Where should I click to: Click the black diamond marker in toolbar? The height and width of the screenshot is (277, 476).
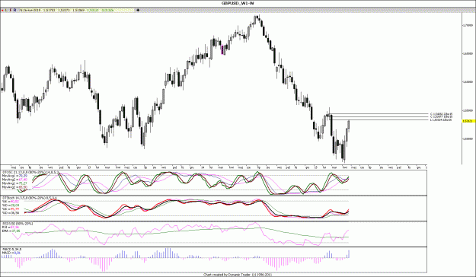click(138, 10)
